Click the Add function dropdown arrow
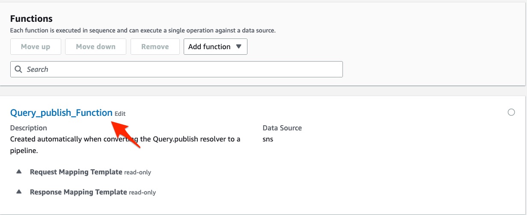This screenshot has height=215, width=527. [239, 47]
